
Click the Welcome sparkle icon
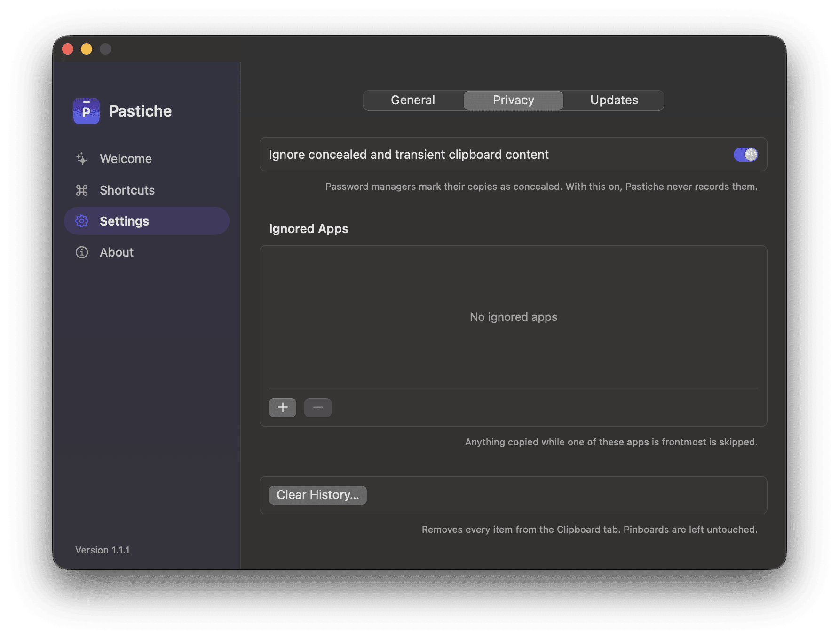point(82,159)
